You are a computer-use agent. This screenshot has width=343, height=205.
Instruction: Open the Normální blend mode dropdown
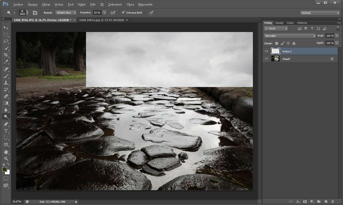[290, 36]
